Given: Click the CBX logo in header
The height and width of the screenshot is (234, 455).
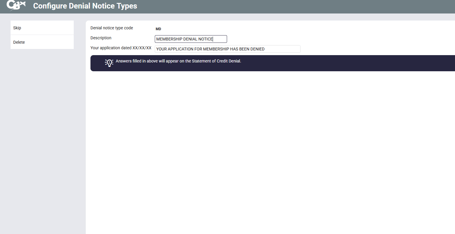Looking at the screenshot, I should coord(16,6).
